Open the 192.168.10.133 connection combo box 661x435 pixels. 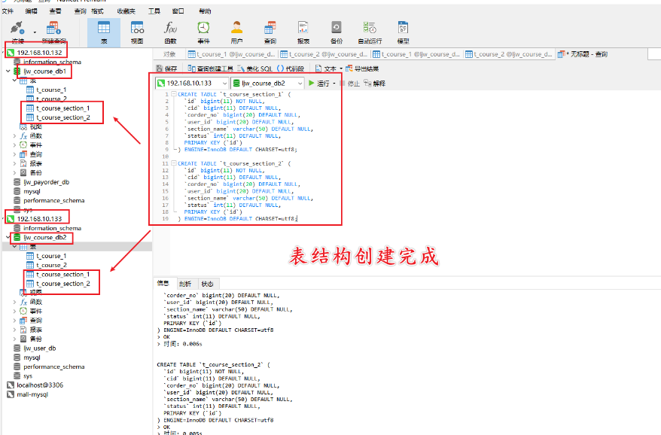tap(192, 83)
